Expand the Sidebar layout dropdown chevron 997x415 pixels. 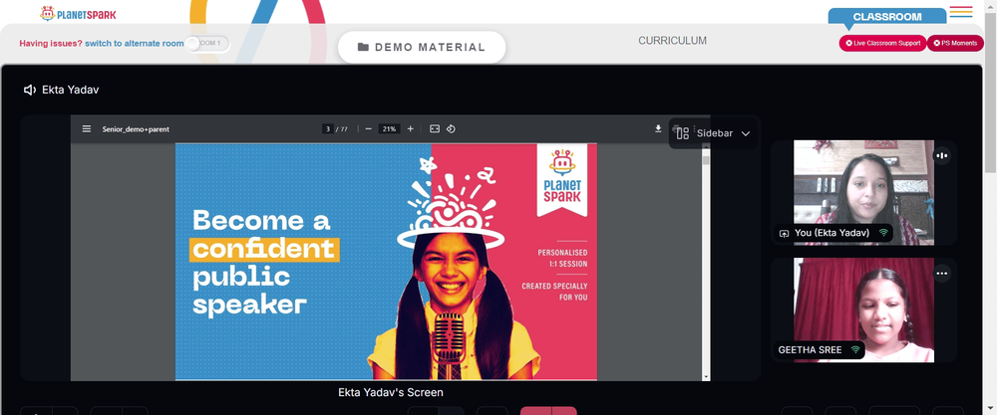[746, 134]
